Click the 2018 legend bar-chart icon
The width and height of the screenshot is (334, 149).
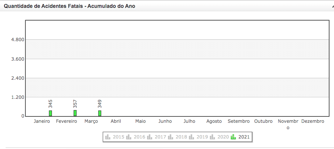tap(171, 137)
